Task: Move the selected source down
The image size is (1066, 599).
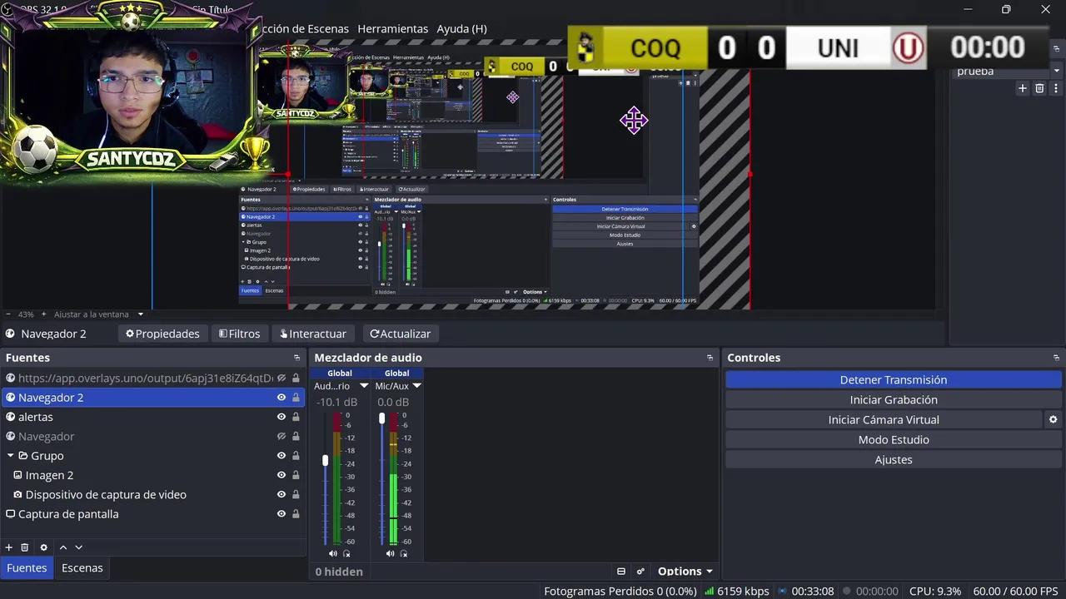Action: [x=79, y=547]
